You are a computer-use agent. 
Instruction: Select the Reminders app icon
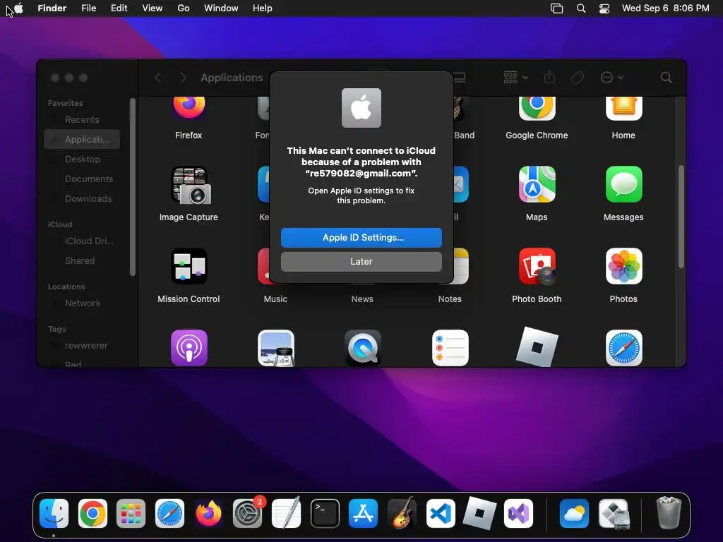[450, 348]
